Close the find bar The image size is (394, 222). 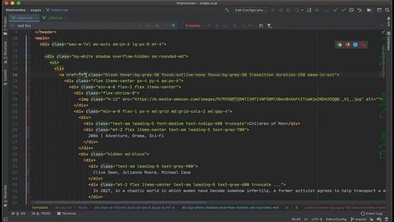(382, 26)
